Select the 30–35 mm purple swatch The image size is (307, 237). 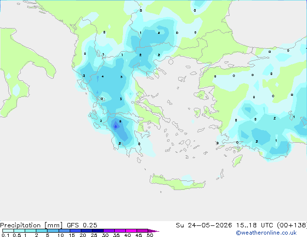tap(108, 231)
